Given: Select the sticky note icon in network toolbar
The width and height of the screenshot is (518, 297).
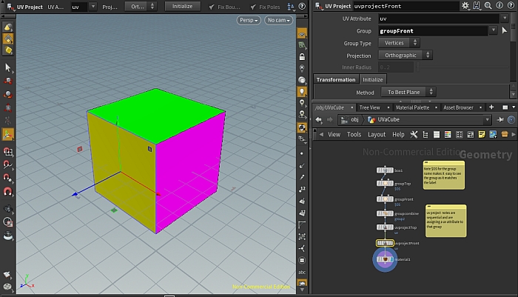Looking at the screenshot, I should 482,134.
